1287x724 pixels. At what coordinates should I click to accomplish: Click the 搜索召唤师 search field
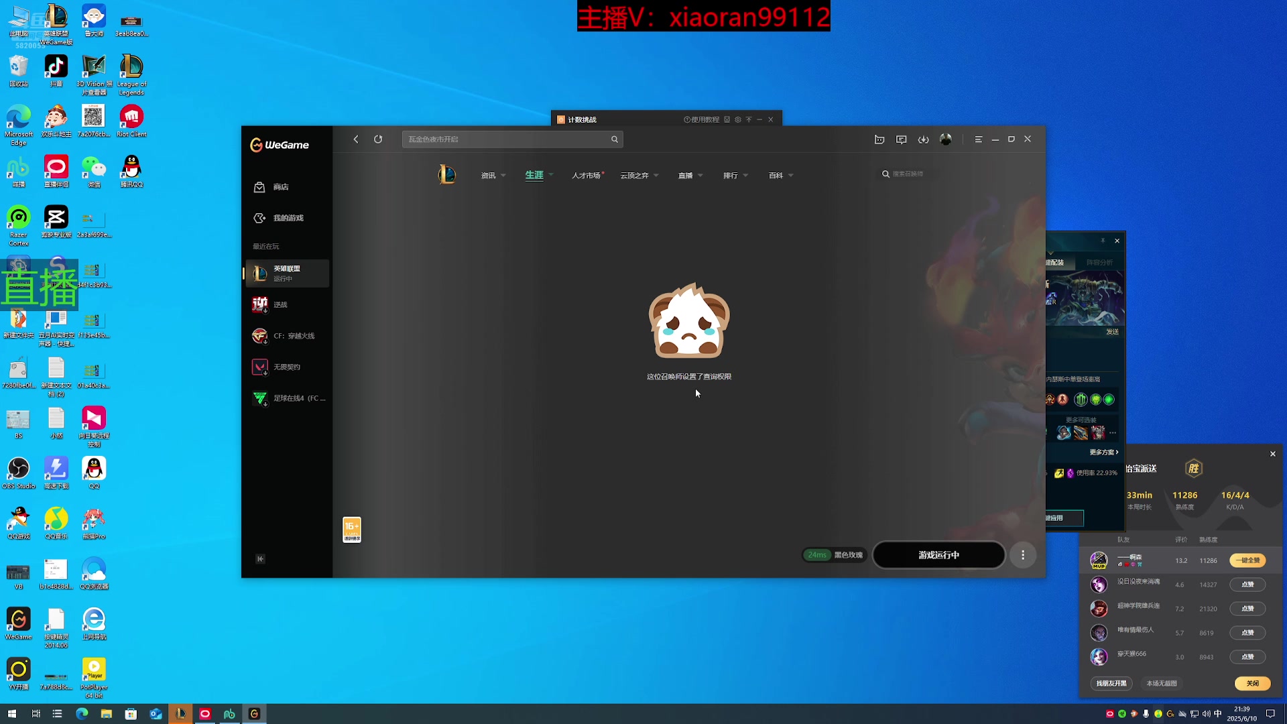coord(908,174)
